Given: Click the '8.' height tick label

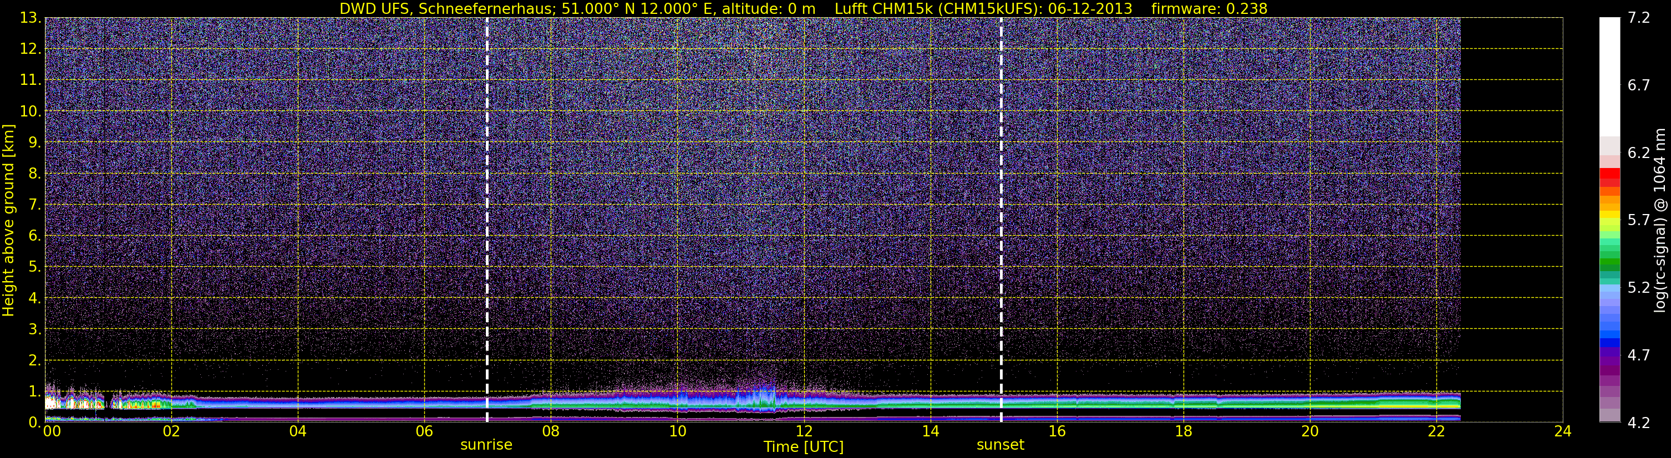Looking at the screenshot, I should (34, 173).
